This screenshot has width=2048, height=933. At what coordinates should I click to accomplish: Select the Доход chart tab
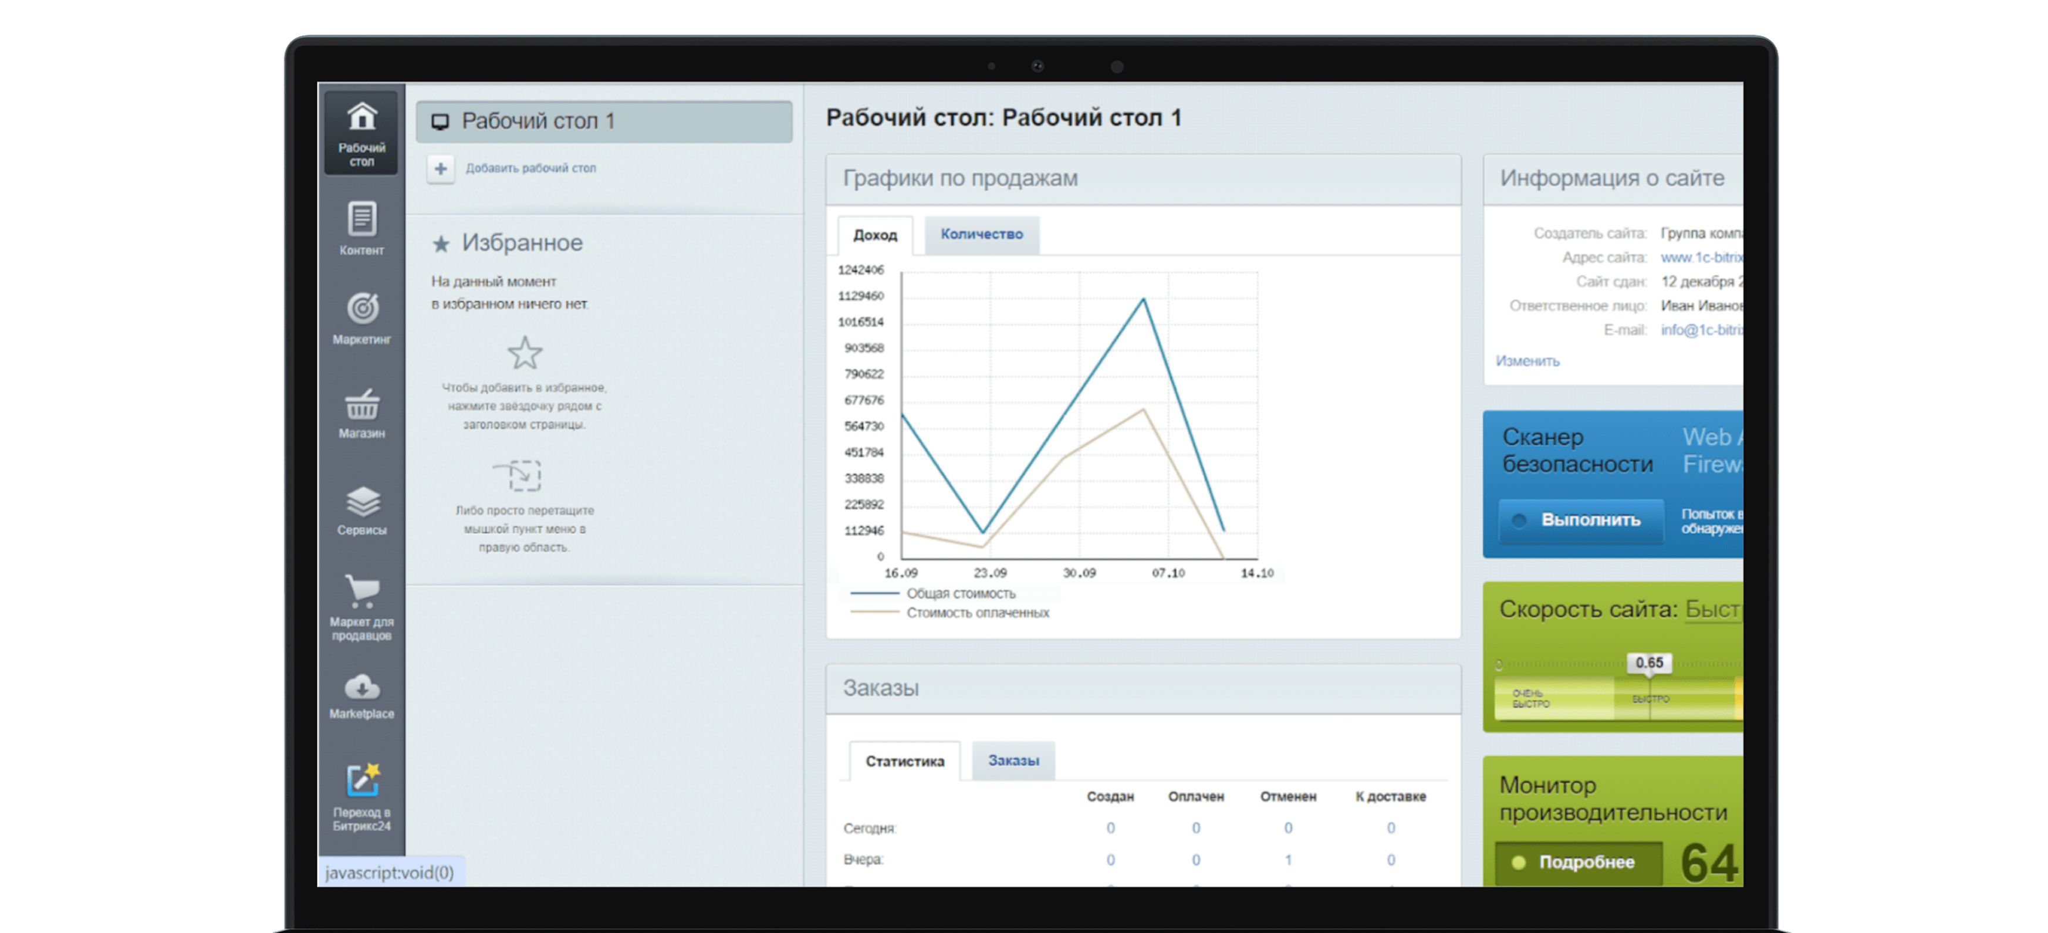[874, 235]
